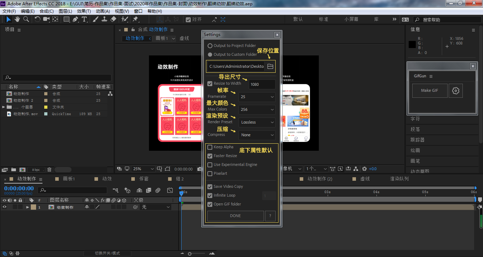This screenshot has width=483, height=257.
Task: Enable the Keep Alpha checkbox
Action: coord(210,147)
